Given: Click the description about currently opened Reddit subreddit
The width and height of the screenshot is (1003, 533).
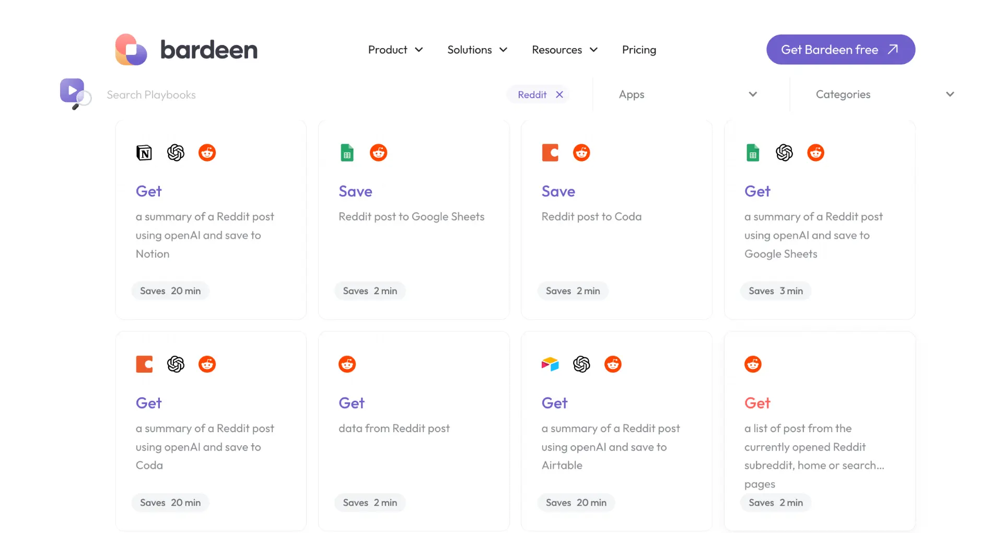Looking at the screenshot, I should pyautogui.click(x=814, y=456).
